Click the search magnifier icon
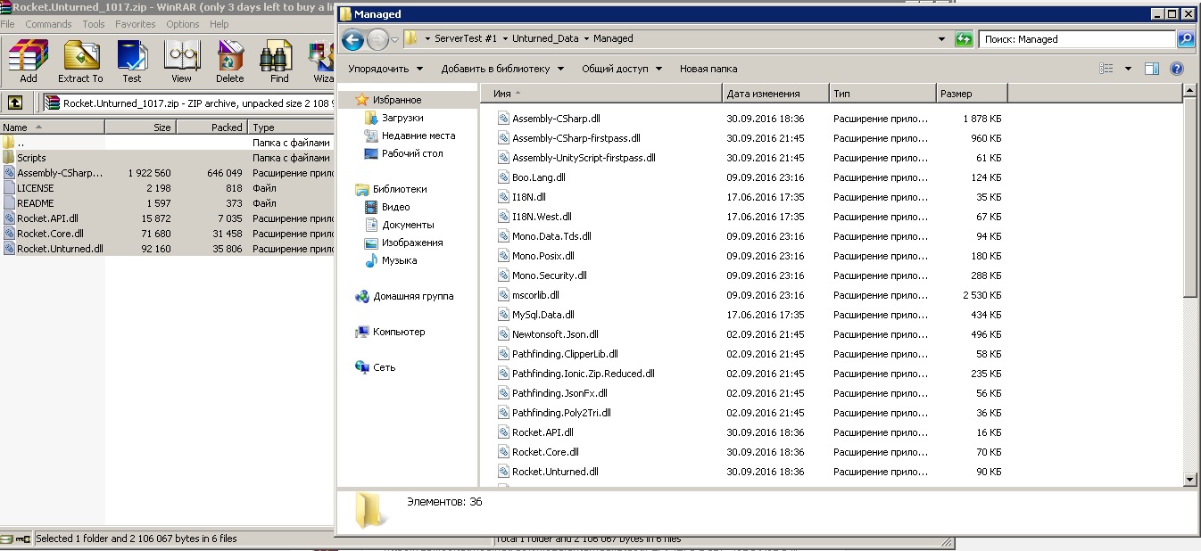The height and width of the screenshot is (551, 1201). 1186,39
